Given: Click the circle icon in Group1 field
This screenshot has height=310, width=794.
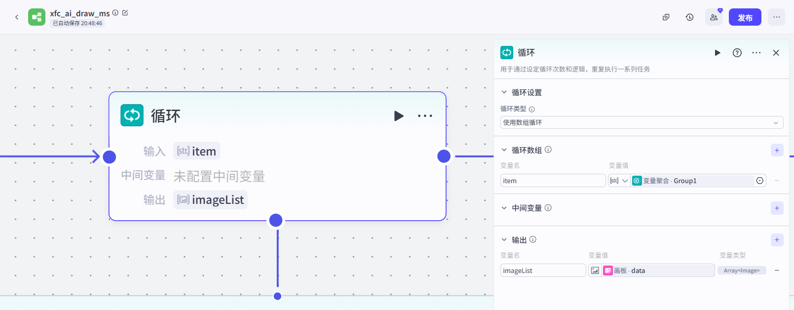Looking at the screenshot, I should tap(760, 181).
